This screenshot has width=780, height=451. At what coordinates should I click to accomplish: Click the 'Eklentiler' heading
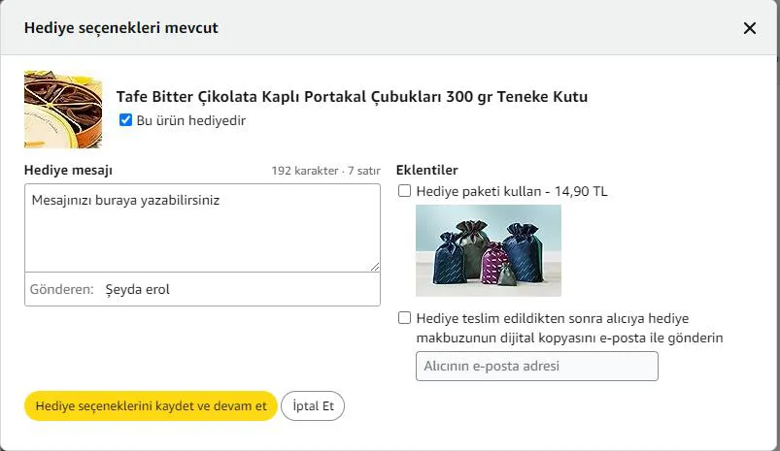426,170
